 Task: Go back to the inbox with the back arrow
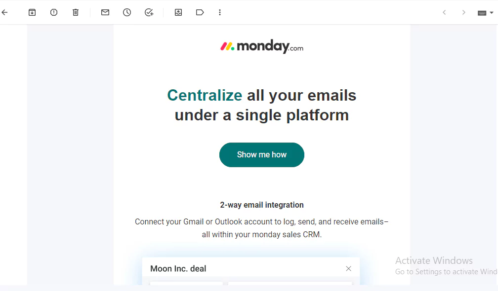pos(4,12)
